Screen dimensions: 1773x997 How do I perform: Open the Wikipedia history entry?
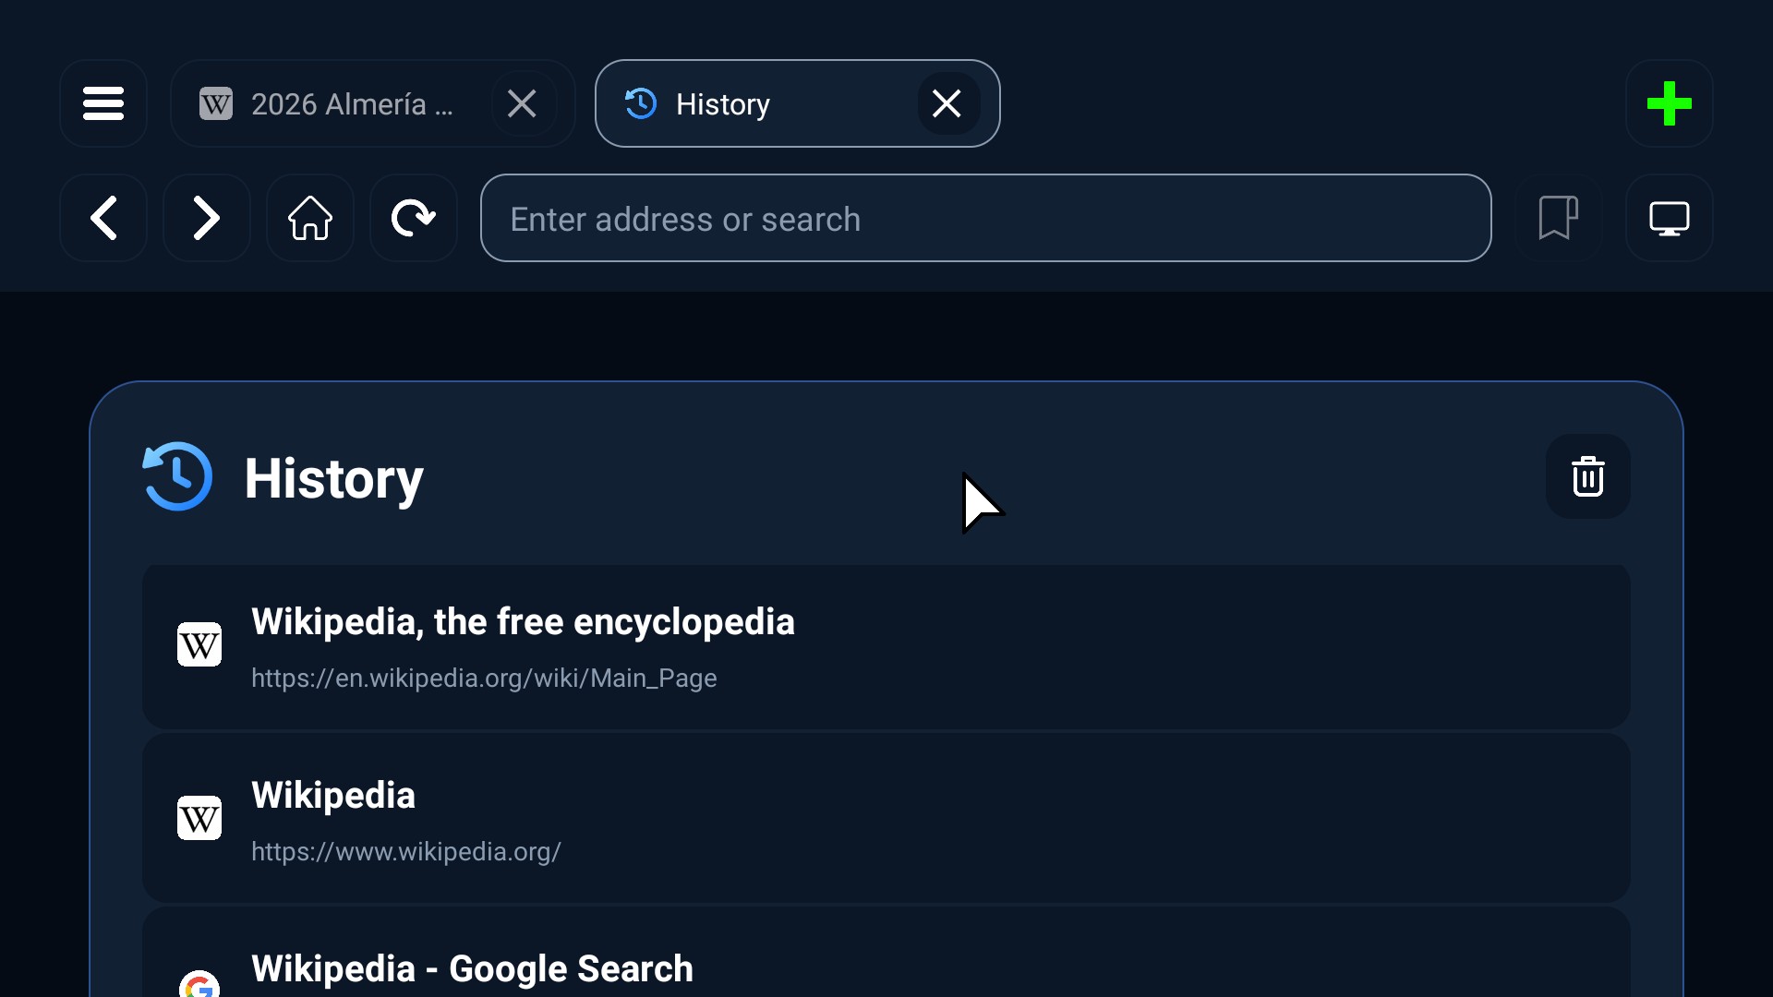tap(886, 818)
